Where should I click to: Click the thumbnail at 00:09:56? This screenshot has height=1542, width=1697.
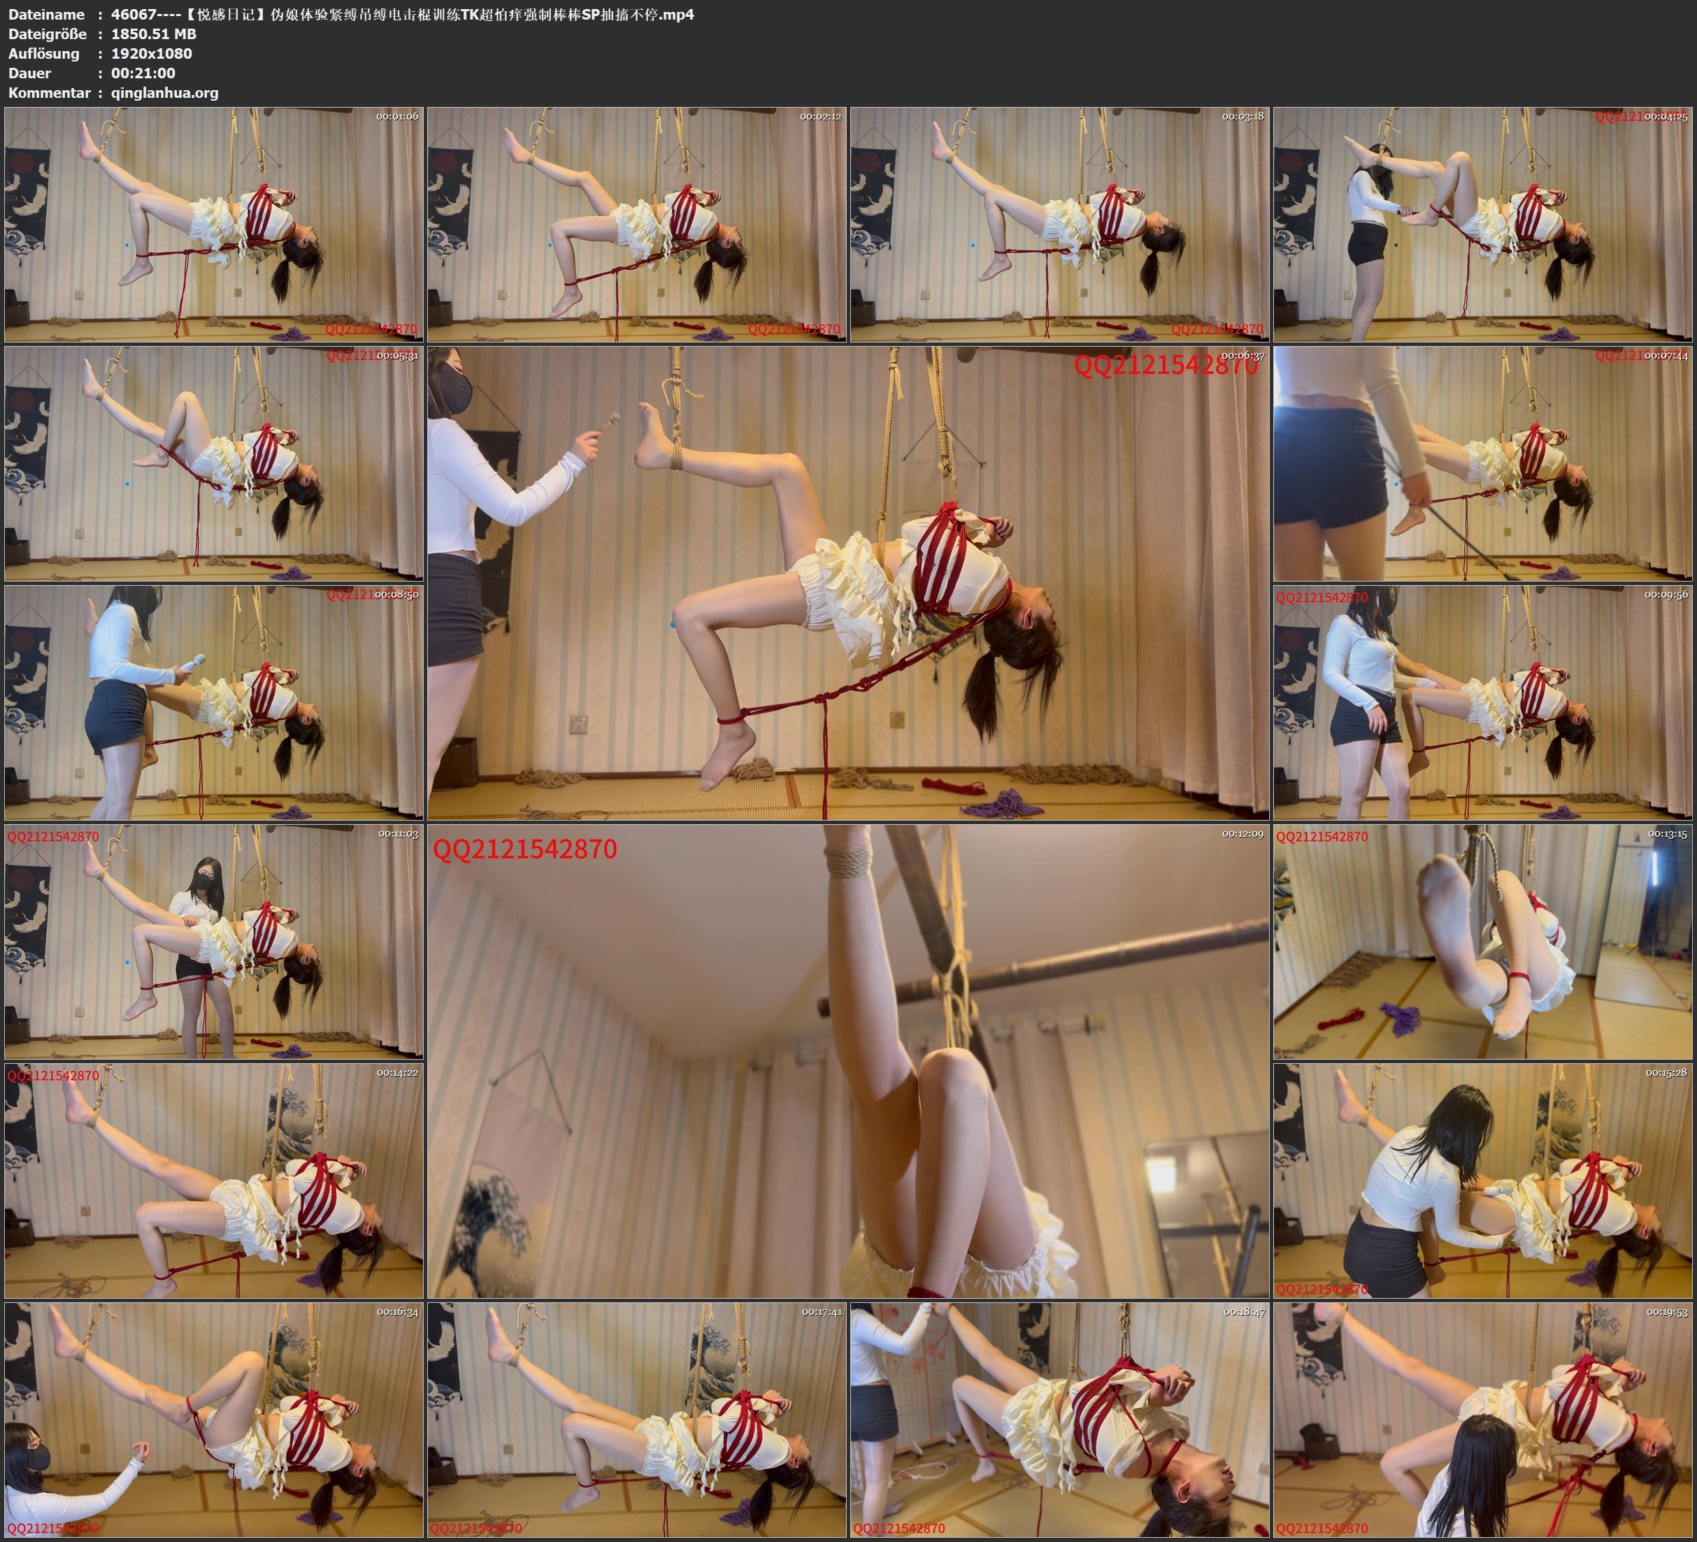click(1482, 702)
